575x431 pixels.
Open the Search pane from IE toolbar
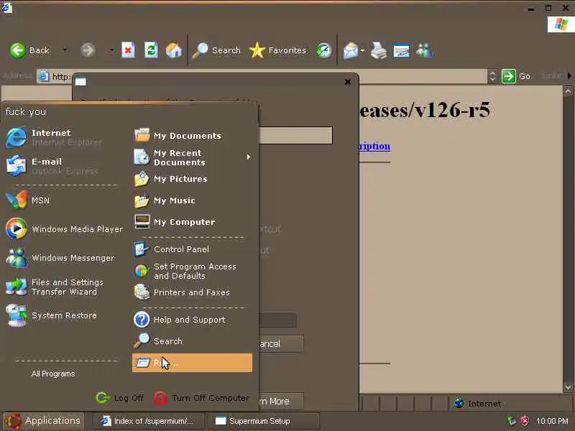216,50
